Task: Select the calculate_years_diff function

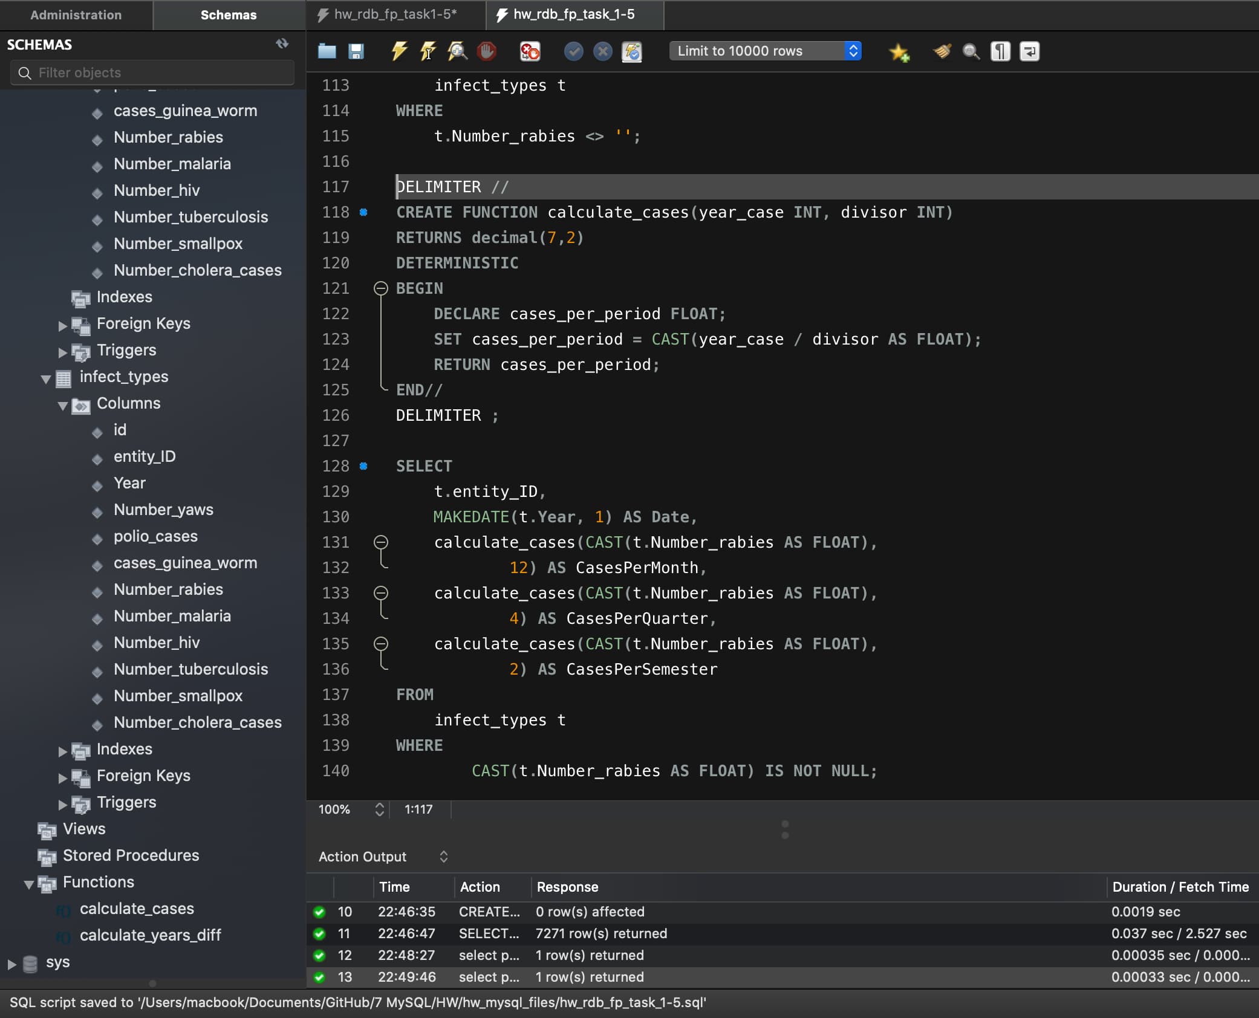Action: coord(150,935)
